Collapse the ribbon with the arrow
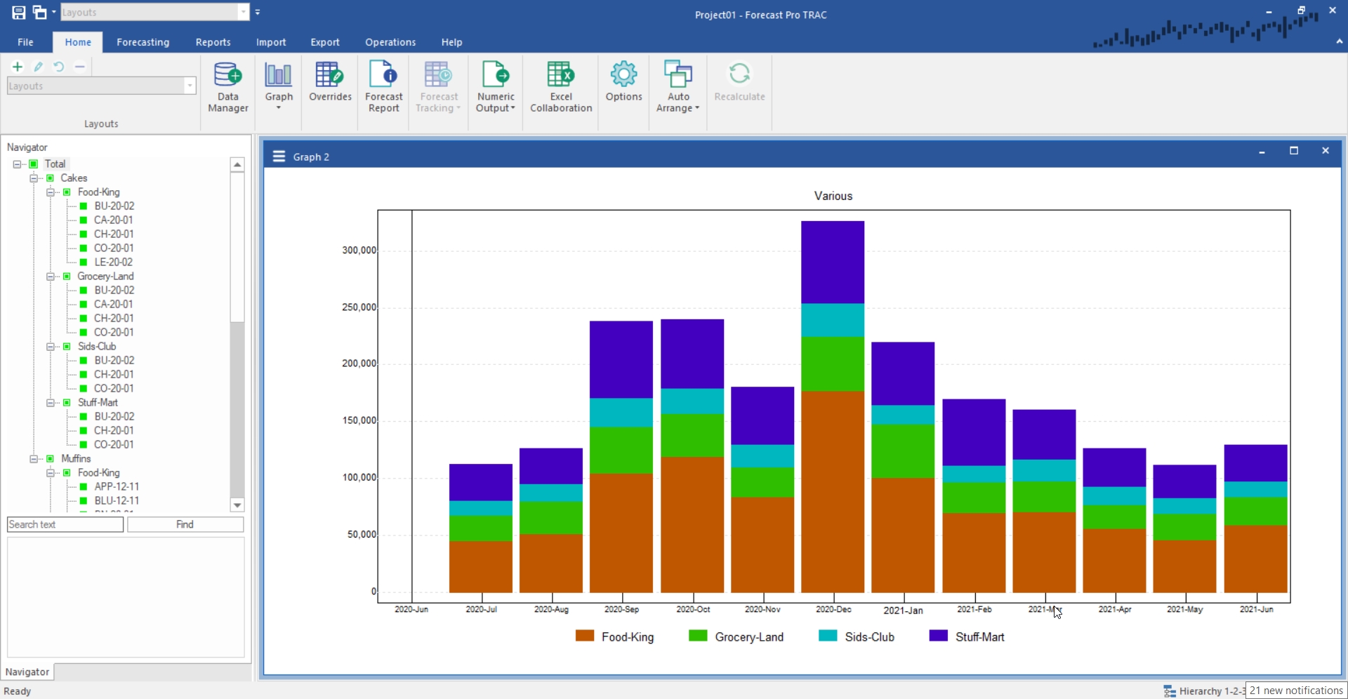 (x=1339, y=41)
